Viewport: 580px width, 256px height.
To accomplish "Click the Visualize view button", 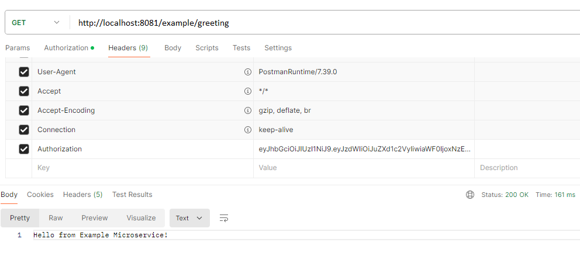I will [141, 218].
